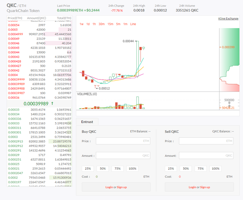Select buy order priced 0.000311
Viewport: 243px width, 200px height.
(39, 128)
